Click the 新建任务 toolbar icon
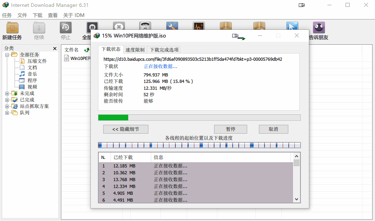 coord(12,28)
